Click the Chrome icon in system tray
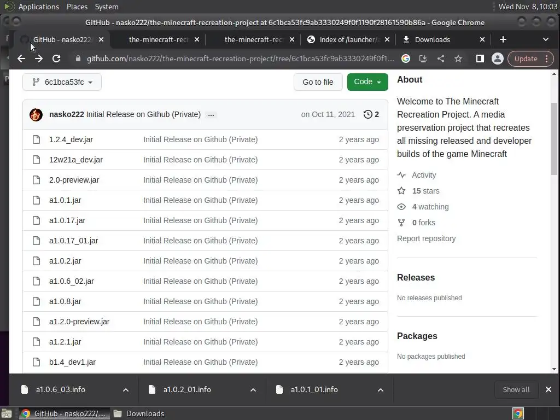Viewport: 560px width, 420px height. pos(518,413)
